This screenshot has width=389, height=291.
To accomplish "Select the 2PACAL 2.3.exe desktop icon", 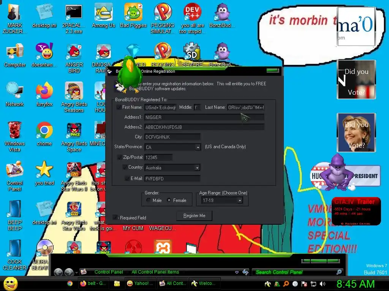I will [x=74, y=18].
